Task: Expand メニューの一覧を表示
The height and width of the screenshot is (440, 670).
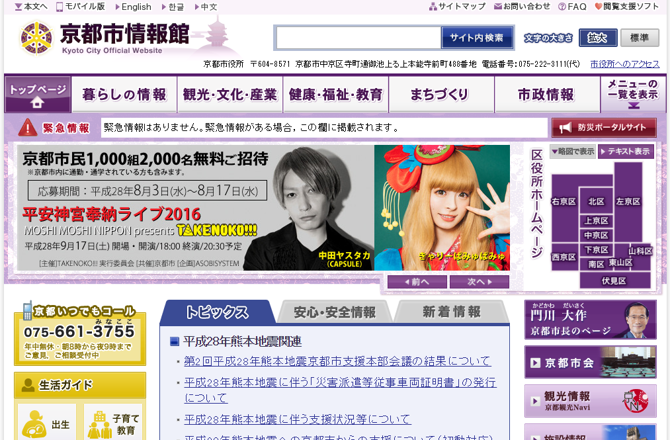Action: (x=633, y=95)
